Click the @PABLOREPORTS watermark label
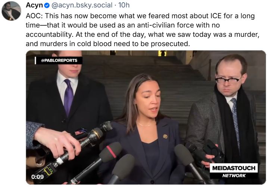268x187 pixels. point(59,60)
